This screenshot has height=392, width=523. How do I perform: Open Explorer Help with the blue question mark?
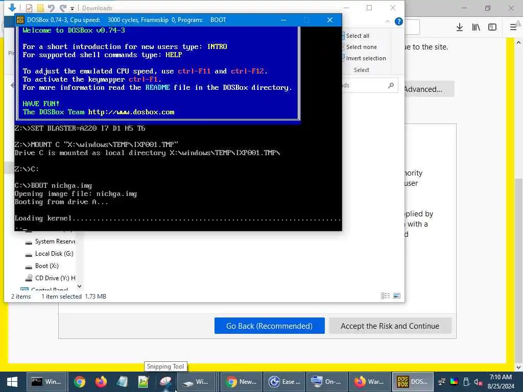[398, 21]
